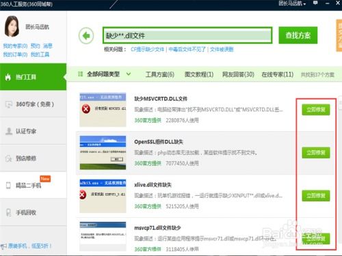Click title msvcp71.dll文件缺少
Viewport: 342px width, 256px height.
(157, 228)
